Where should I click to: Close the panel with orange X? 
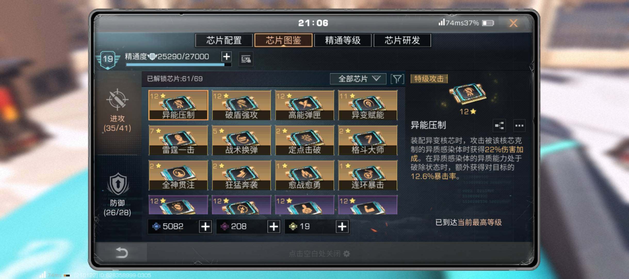pos(513,23)
